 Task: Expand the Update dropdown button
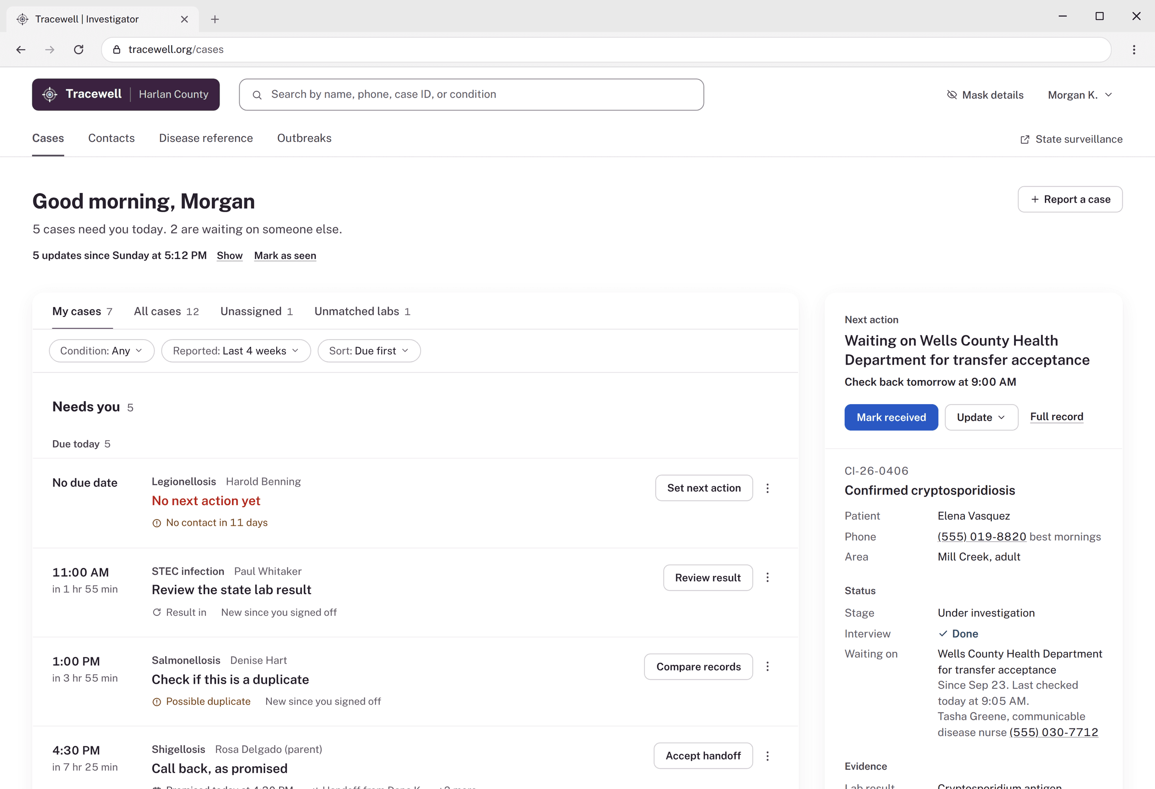[x=981, y=418]
